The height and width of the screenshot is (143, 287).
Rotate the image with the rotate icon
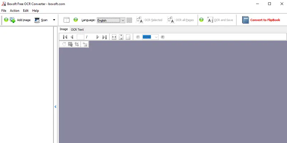coord(64,44)
